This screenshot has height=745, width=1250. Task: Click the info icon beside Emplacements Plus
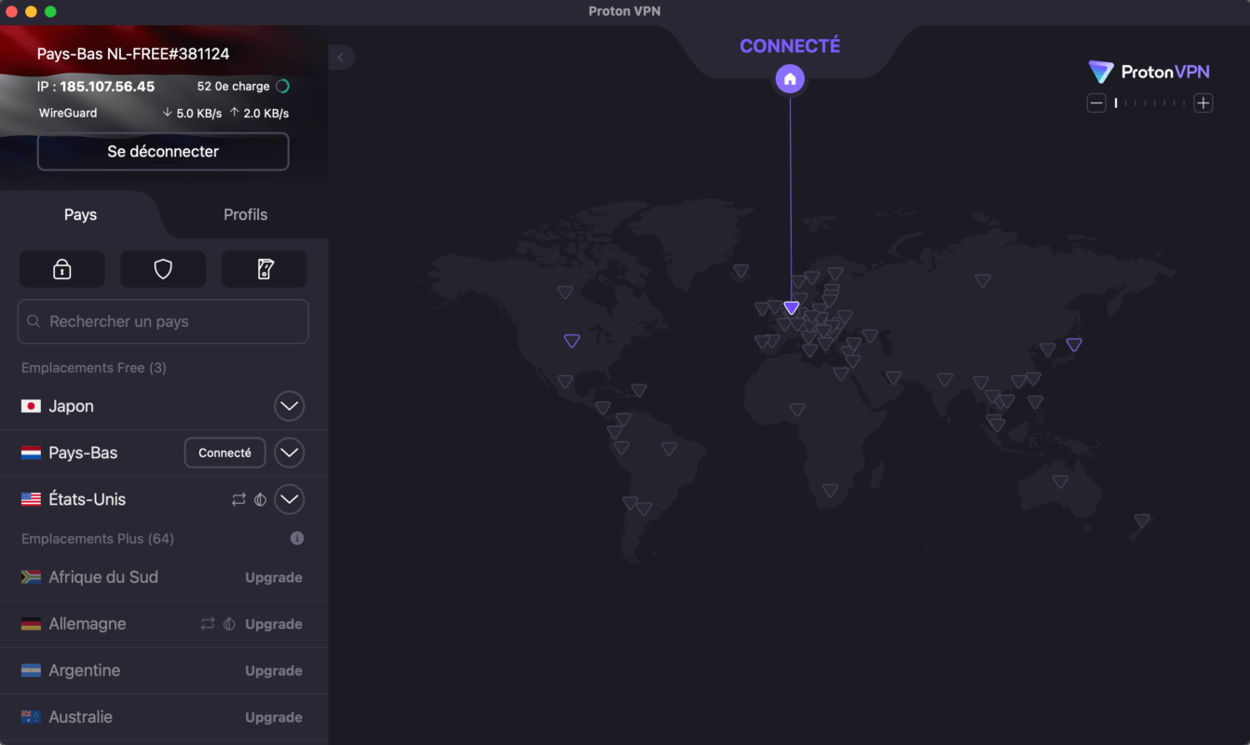click(297, 538)
